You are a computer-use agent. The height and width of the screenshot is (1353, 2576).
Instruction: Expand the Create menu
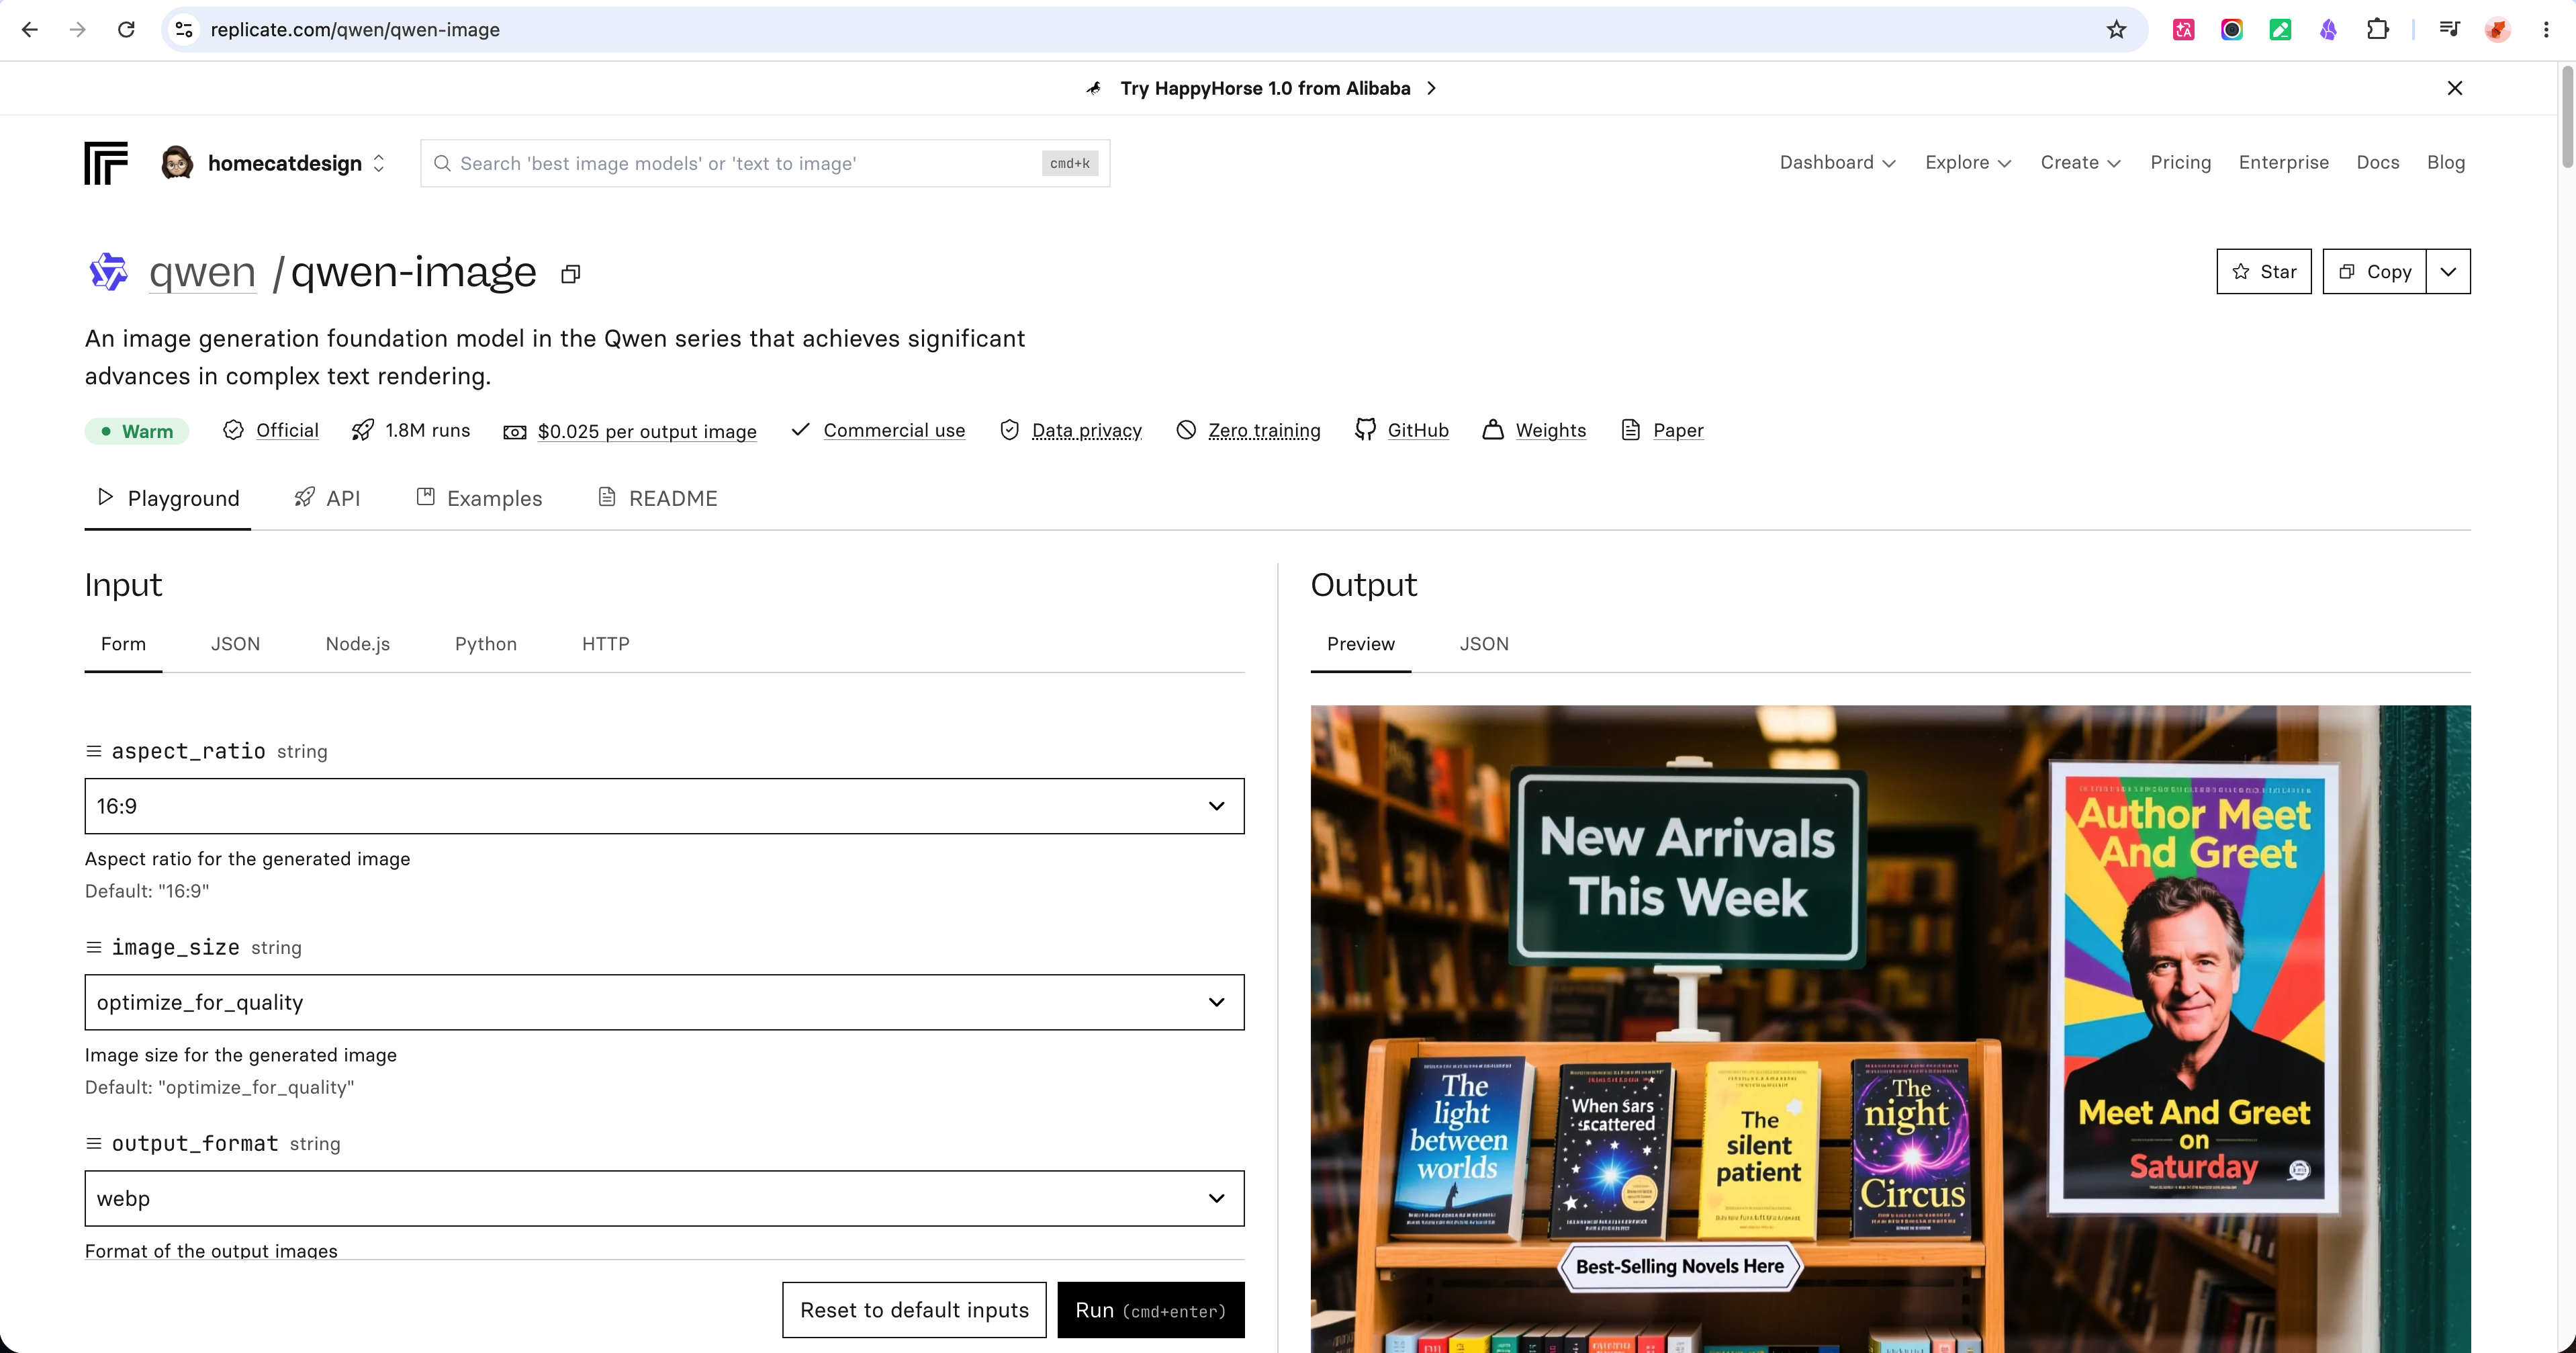(x=2080, y=162)
